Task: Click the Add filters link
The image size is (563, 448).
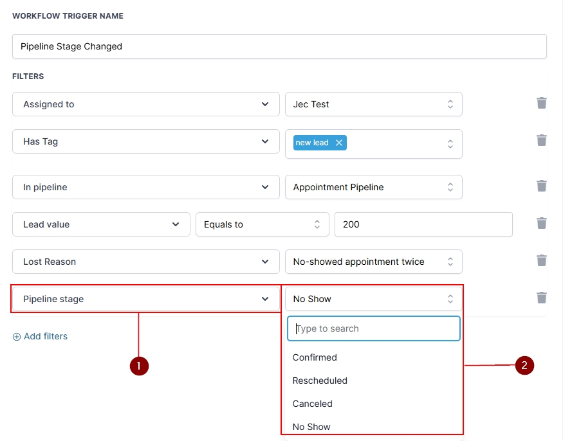Action: (45, 336)
